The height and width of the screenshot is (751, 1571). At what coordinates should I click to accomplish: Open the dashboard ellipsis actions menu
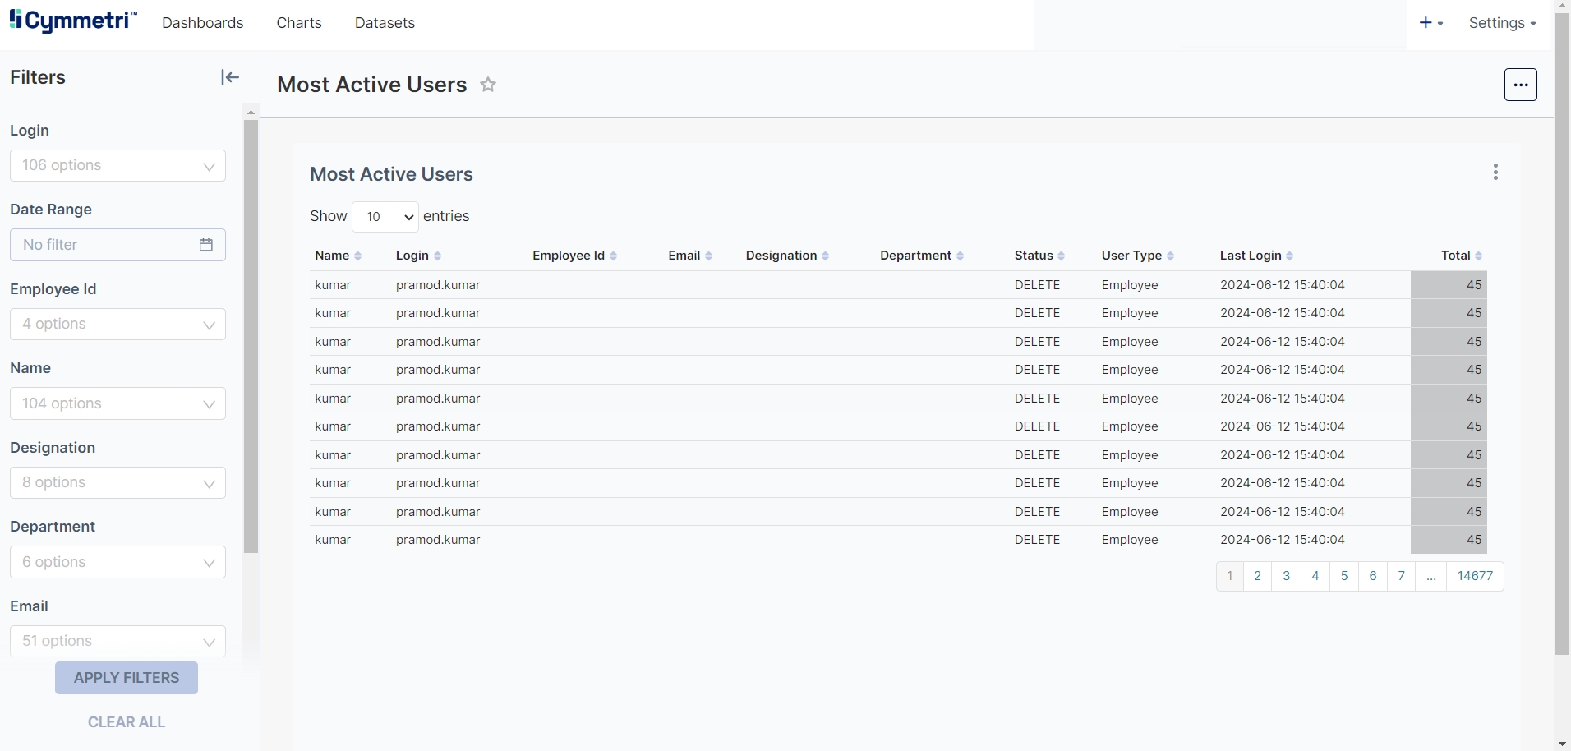click(1520, 85)
